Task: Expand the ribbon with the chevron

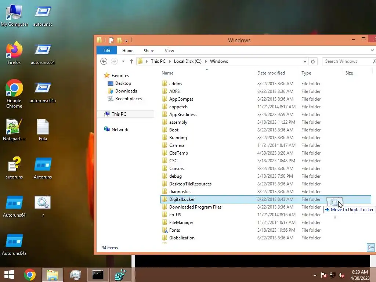Action: click(372, 50)
